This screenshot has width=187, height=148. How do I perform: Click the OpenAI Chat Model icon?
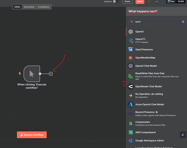[x=131, y=66]
